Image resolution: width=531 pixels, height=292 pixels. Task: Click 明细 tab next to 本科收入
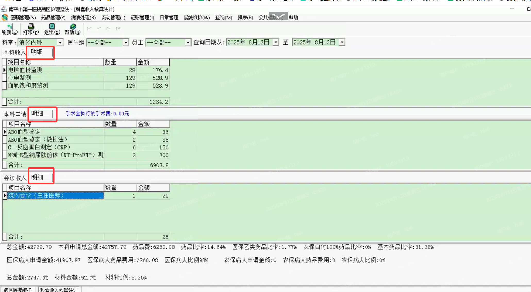tap(37, 52)
